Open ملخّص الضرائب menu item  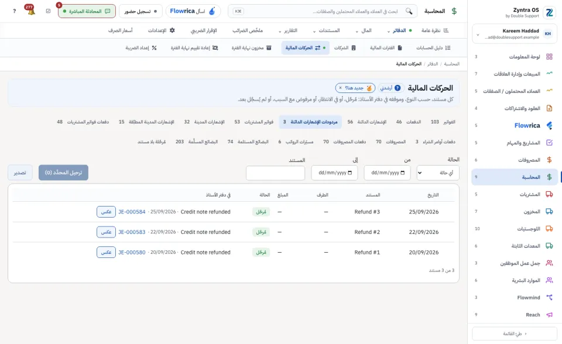[x=248, y=30]
